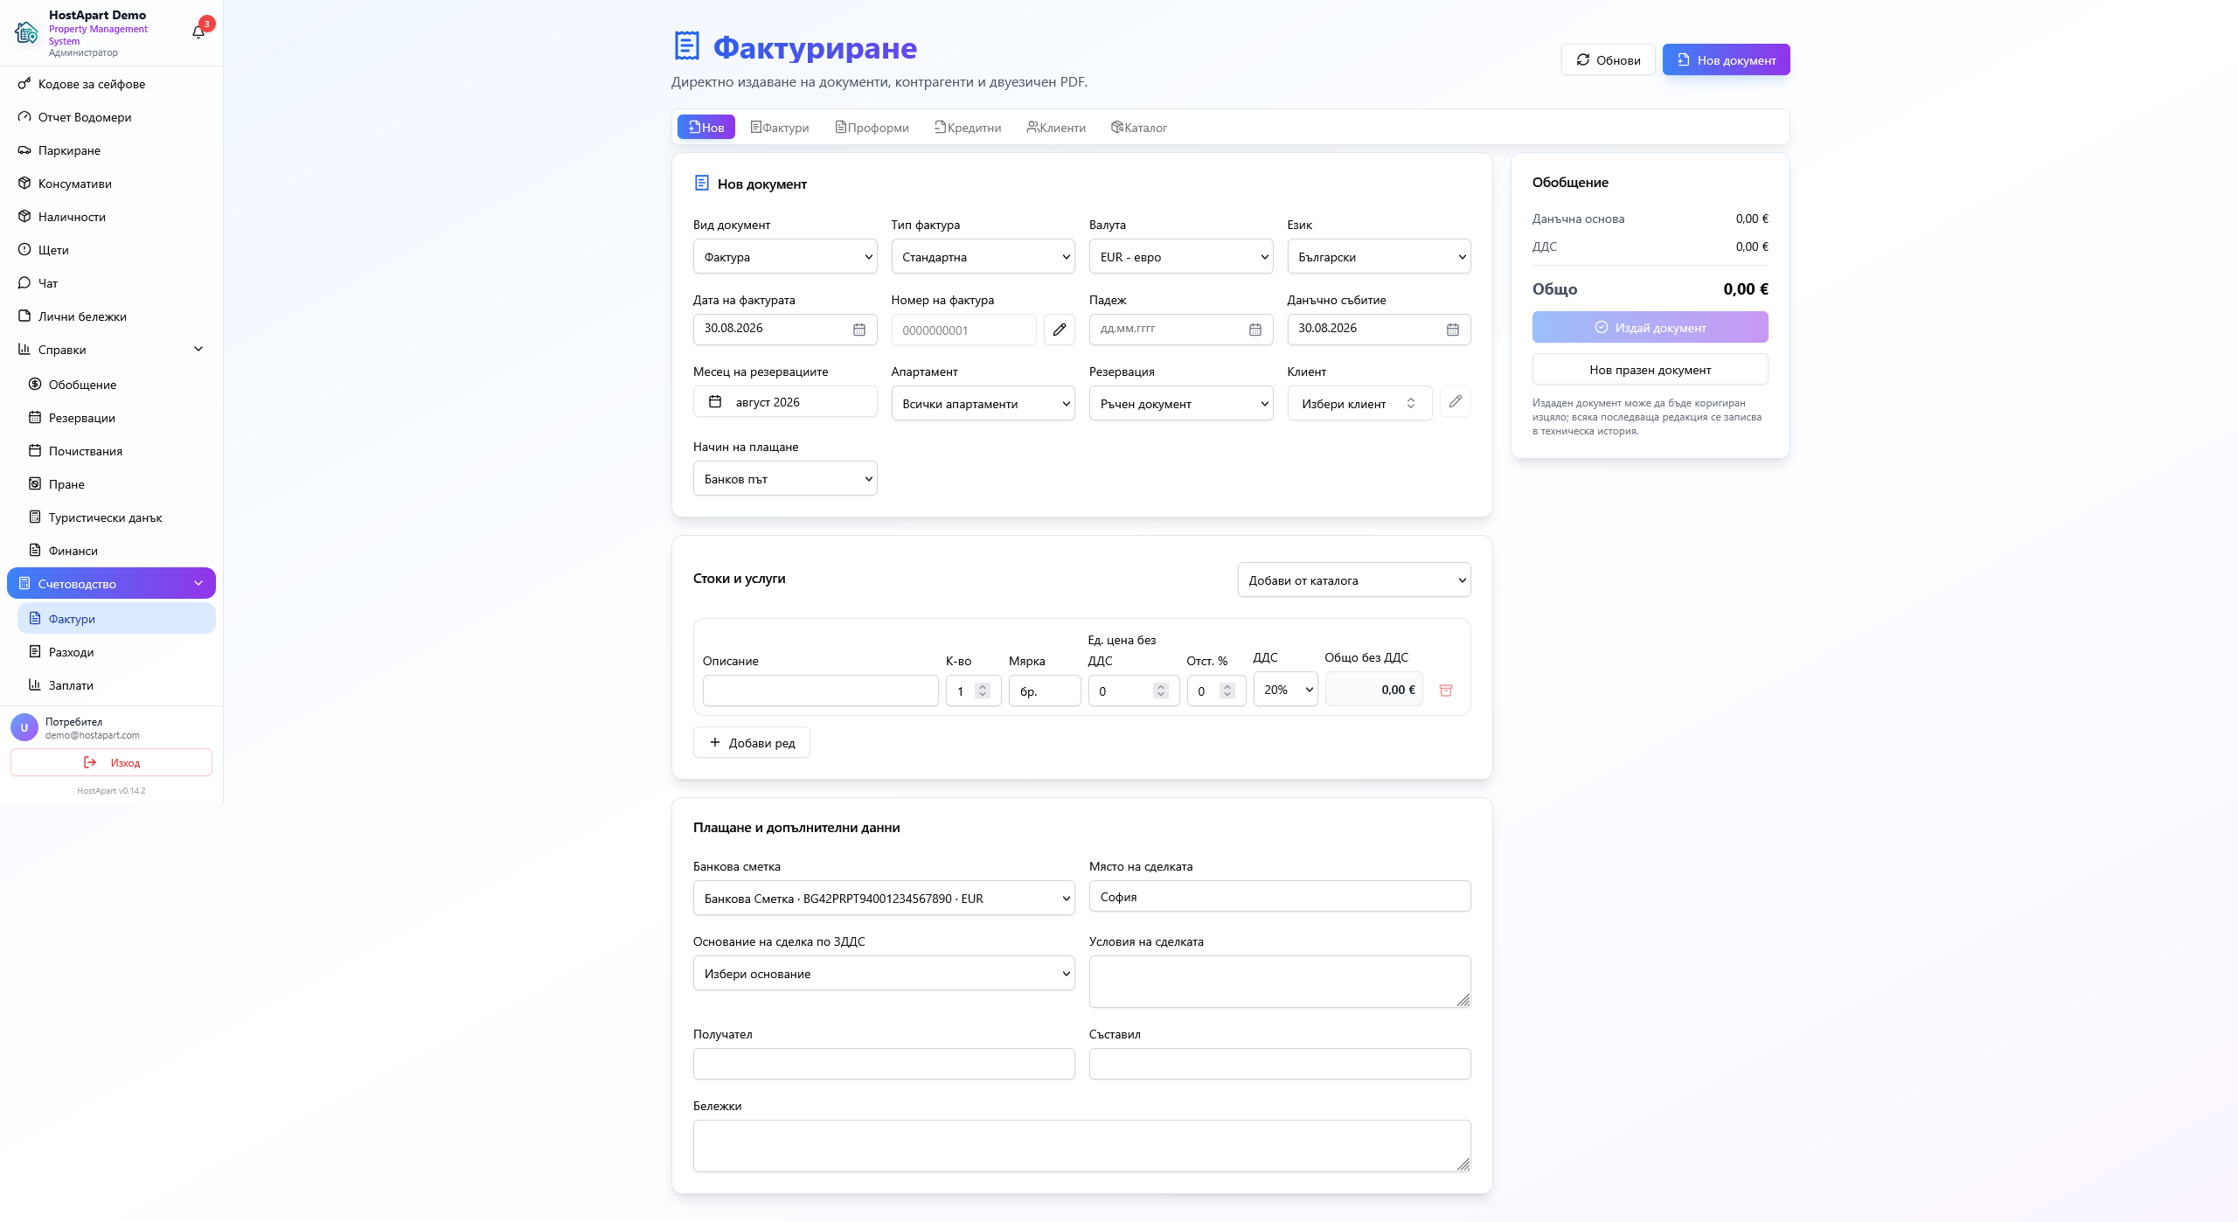Select the Избери клиент combo box

click(x=1359, y=404)
